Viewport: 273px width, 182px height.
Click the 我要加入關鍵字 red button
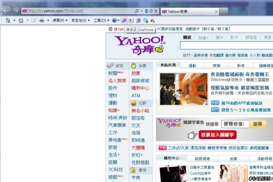218,135
